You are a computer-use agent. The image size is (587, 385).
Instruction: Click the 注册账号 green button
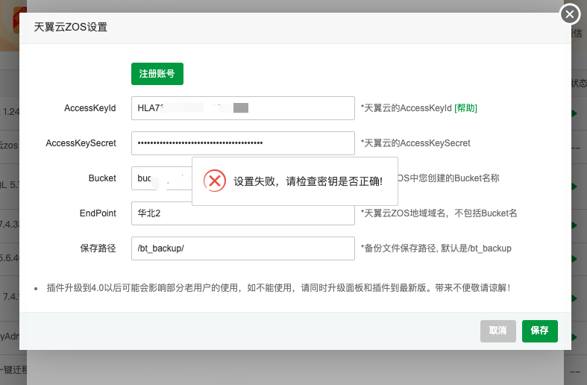[x=157, y=74]
